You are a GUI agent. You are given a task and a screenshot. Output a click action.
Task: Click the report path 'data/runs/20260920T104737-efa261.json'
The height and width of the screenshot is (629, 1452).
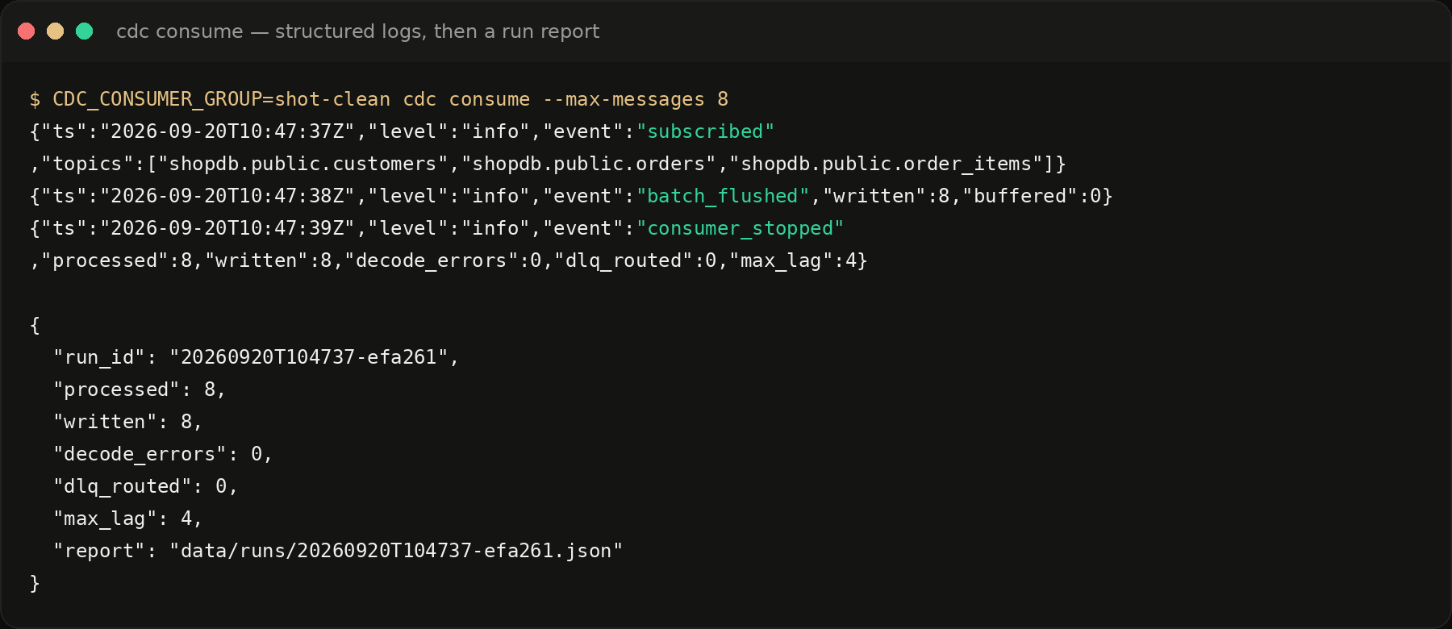(396, 551)
